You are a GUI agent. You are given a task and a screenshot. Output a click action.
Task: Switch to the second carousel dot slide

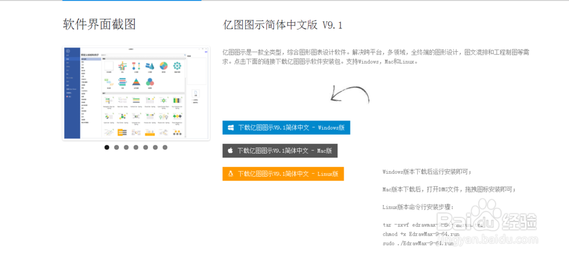click(117, 147)
